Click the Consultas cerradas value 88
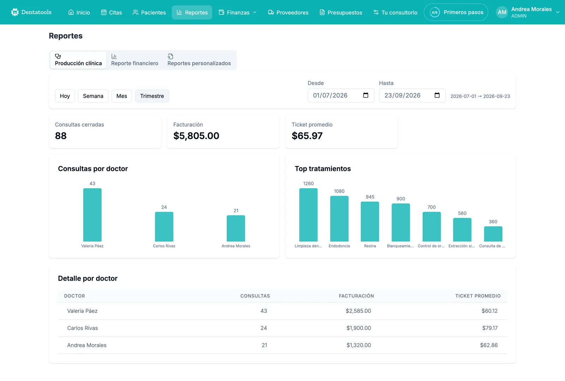Image resolution: width=565 pixels, height=381 pixels. pyautogui.click(x=61, y=136)
